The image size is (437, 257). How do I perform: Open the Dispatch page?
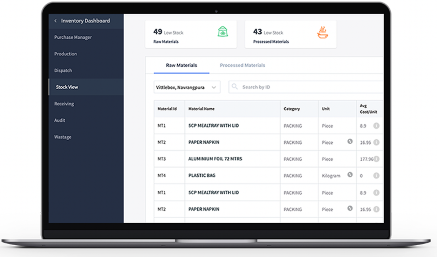63,70
